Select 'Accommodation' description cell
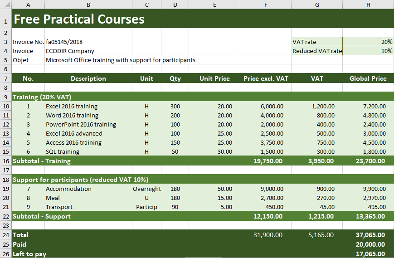Screen dimensions: 394x258 coord(88,189)
